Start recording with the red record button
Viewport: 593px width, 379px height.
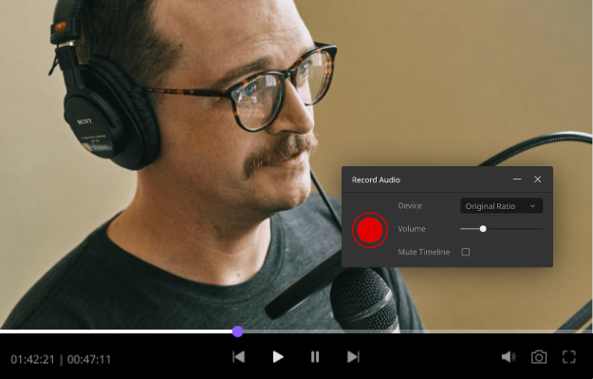369,230
